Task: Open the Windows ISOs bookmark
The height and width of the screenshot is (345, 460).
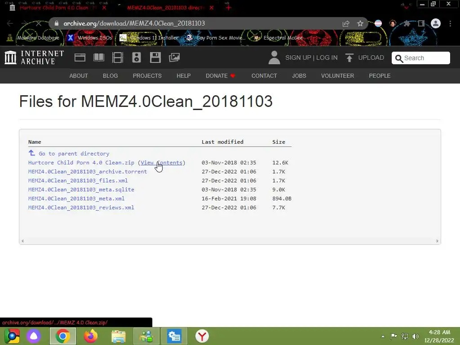Action: pos(90,38)
